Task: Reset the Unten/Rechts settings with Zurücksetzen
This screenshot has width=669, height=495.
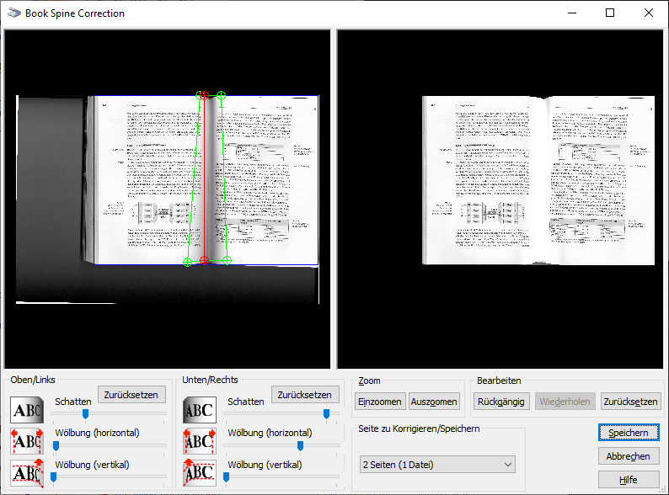Action: pyautogui.click(x=305, y=394)
